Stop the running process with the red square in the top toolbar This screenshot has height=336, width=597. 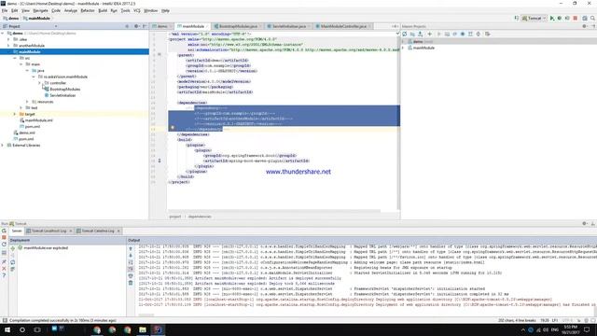click(576, 18)
